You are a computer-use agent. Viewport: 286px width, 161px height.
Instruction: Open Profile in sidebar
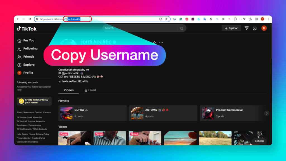coord(25,73)
